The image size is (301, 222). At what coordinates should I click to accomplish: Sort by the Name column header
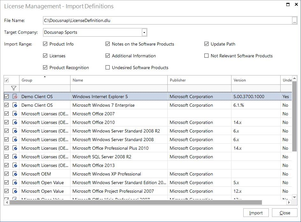[x=119, y=80]
